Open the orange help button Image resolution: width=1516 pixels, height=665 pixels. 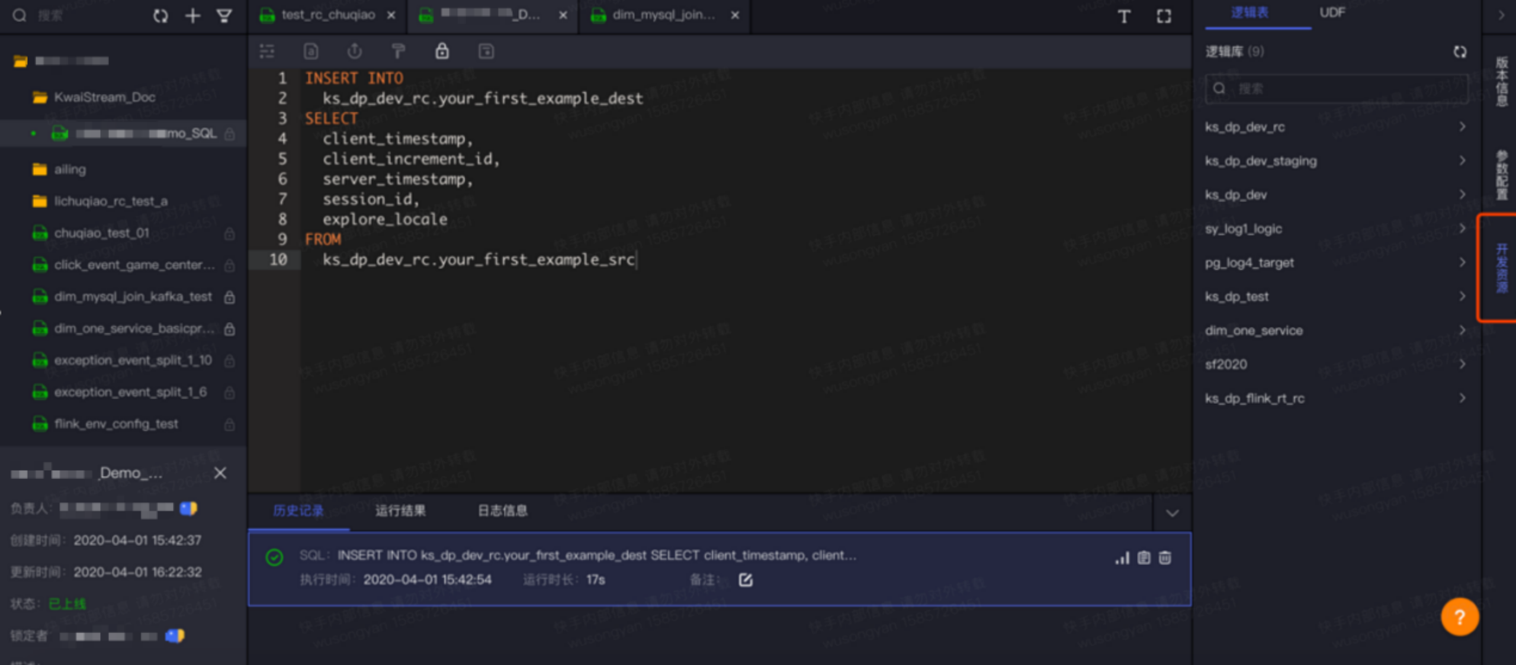point(1459,617)
